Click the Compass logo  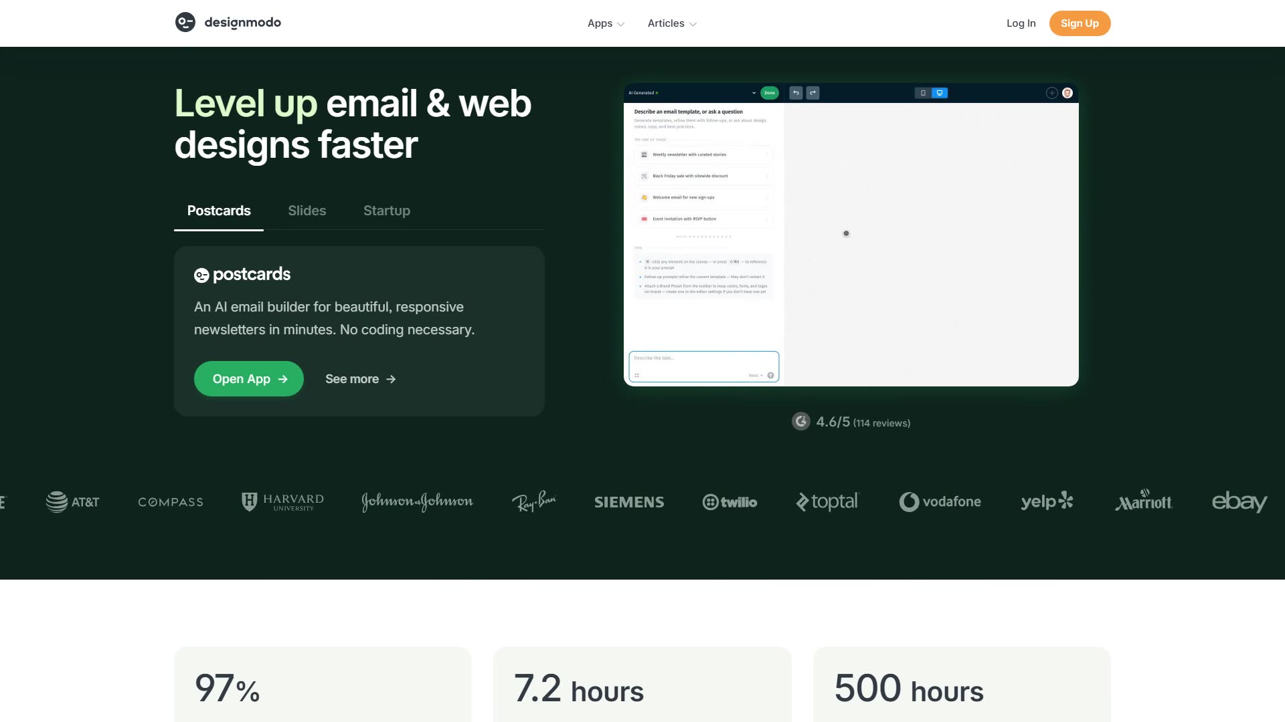click(171, 502)
